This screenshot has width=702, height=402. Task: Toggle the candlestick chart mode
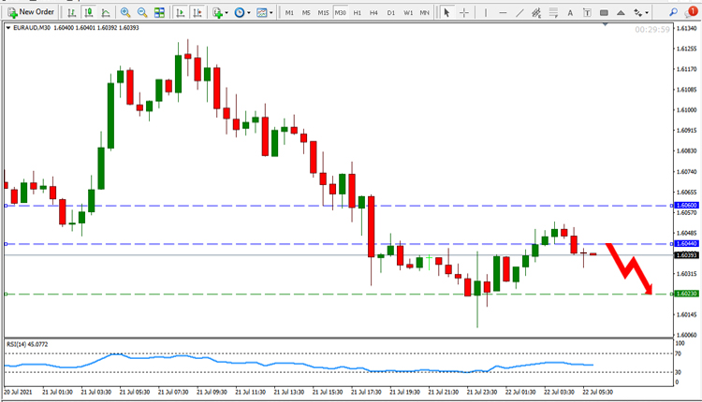pos(88,12)
